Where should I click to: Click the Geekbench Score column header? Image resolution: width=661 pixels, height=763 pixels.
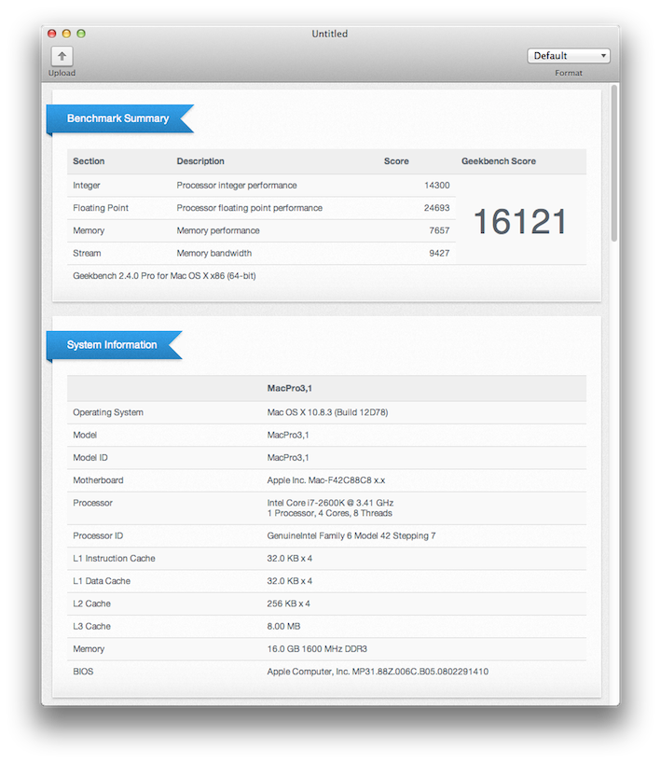point(499,161)
